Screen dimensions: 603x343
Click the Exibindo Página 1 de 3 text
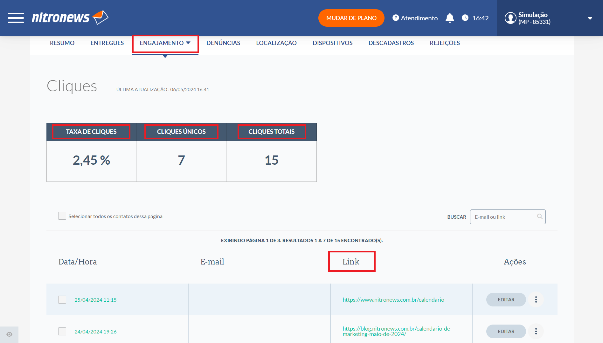[302, 241]
